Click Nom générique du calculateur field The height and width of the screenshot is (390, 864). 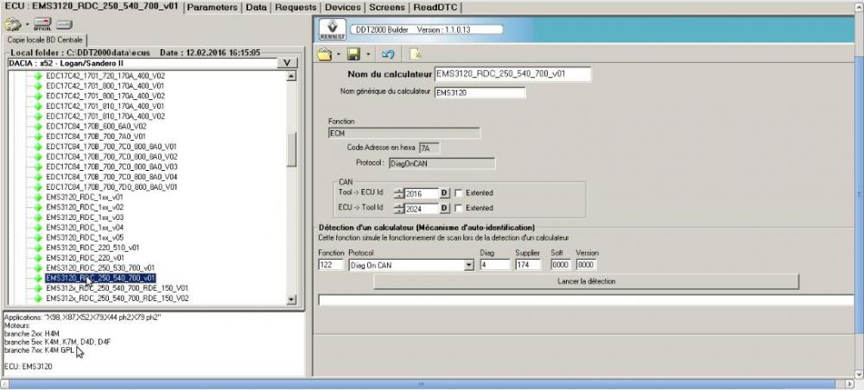[480, 92]
